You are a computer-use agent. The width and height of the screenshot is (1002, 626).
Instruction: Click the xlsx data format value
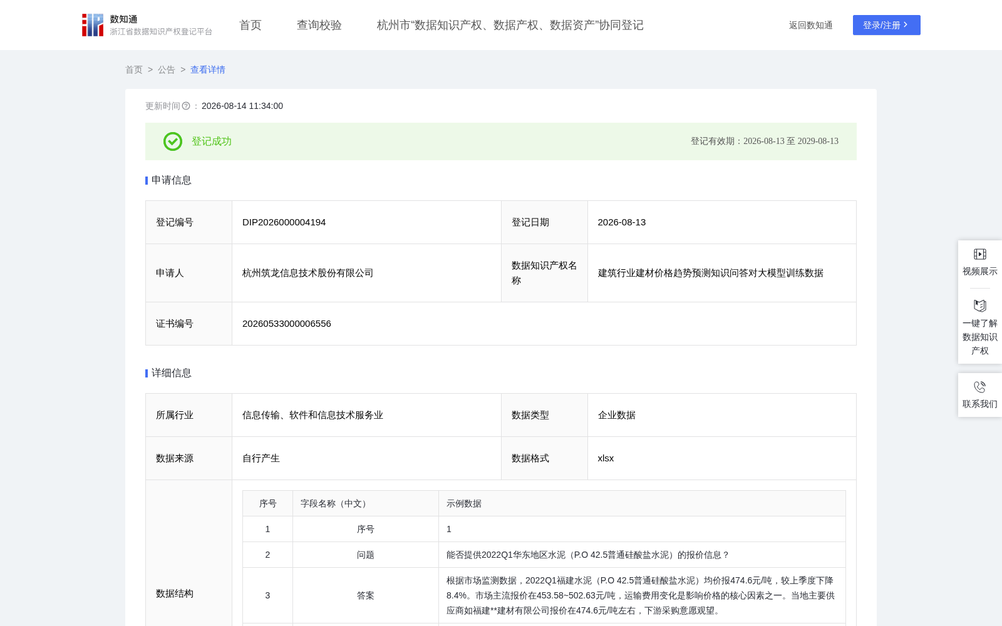pos(606,458)
